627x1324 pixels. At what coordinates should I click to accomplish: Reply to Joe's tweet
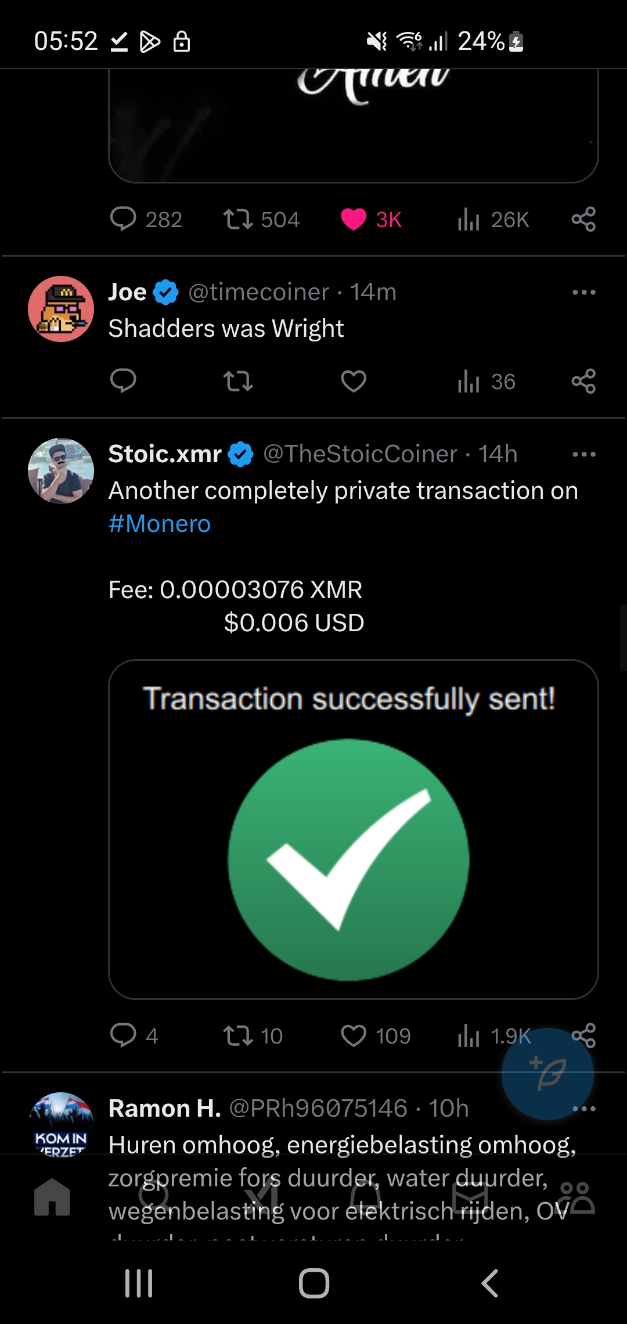(x=123, y=382)
